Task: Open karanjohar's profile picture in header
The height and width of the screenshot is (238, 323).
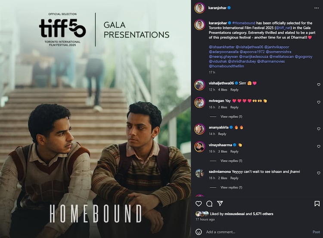Action: [199, 8]
